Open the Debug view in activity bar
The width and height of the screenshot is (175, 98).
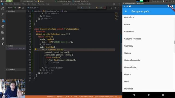(3, 26)
